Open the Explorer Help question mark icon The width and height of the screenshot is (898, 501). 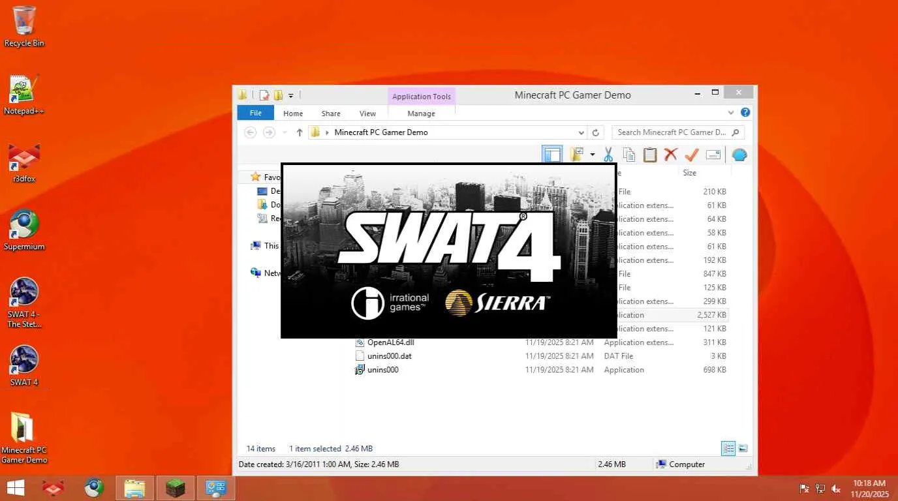(745, 113)
